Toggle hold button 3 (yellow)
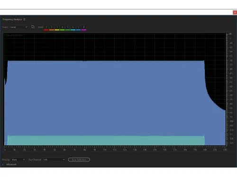 point(57,27)
